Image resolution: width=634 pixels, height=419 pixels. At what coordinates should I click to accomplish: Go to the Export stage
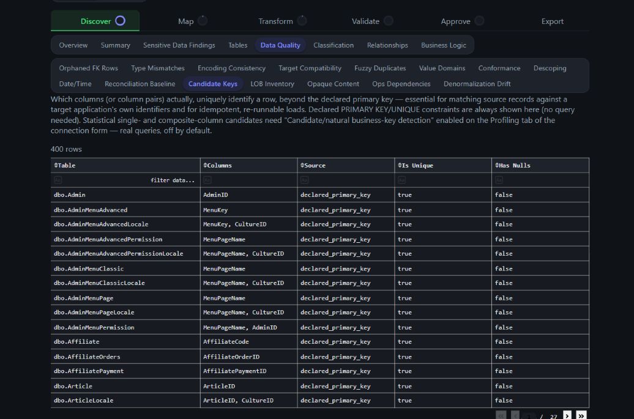tap(553, 21)
